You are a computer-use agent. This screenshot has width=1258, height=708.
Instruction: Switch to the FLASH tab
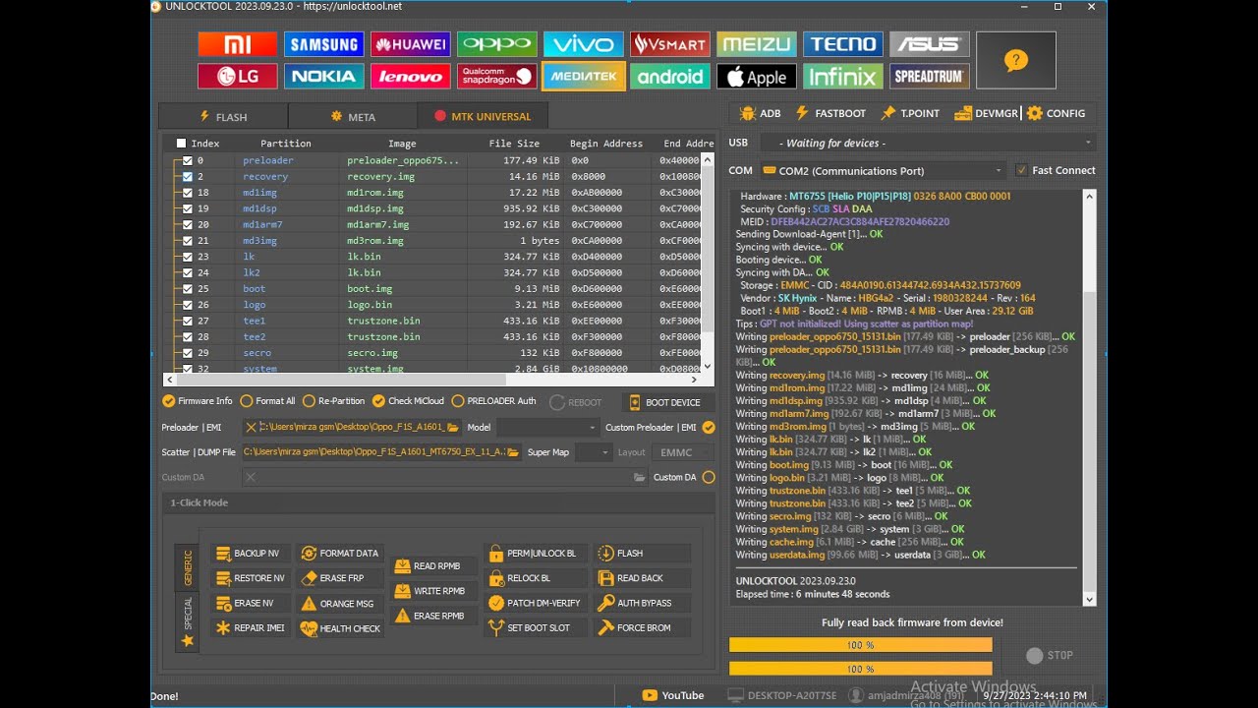223,117
